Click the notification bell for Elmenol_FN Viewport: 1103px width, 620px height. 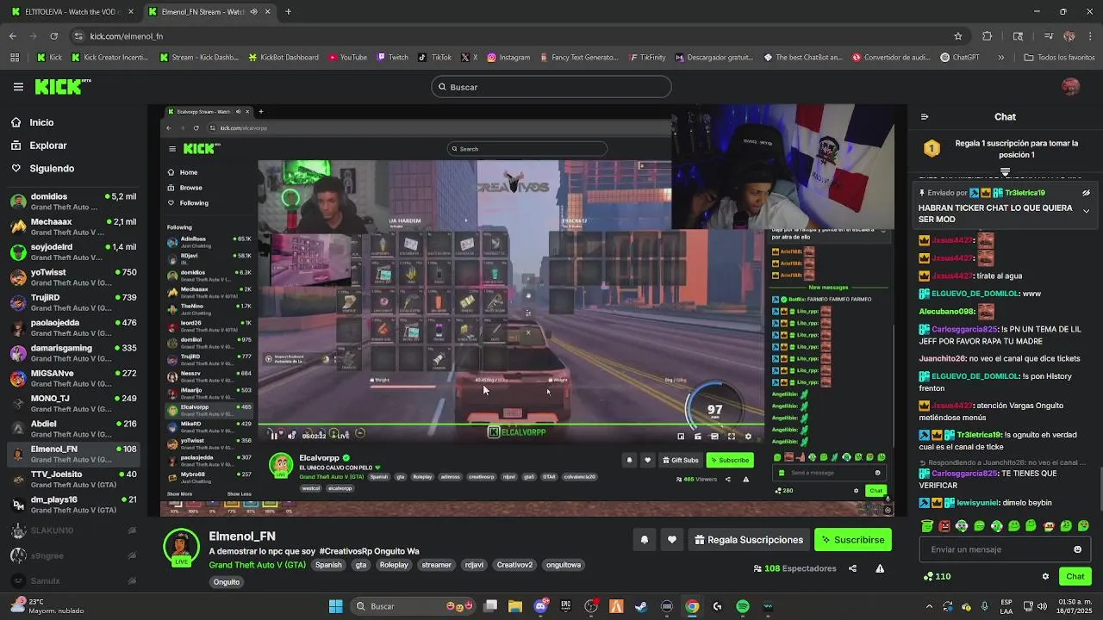644,540
